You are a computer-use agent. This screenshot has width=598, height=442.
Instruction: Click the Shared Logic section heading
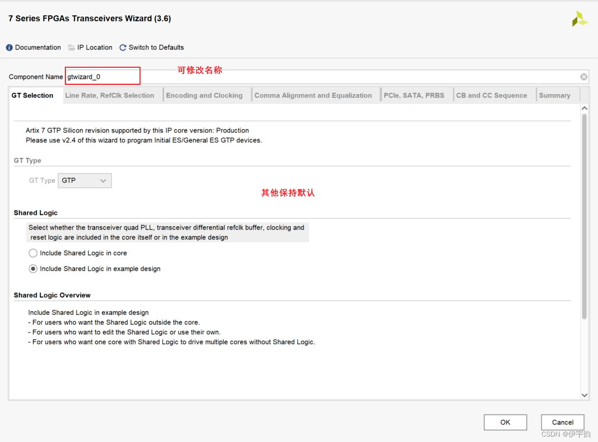[x=35, y=213]
